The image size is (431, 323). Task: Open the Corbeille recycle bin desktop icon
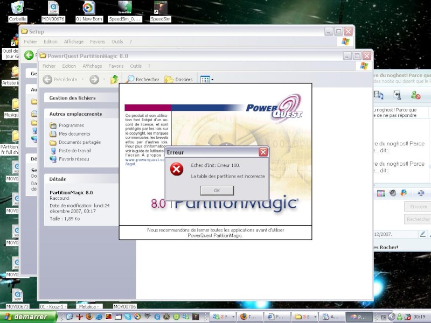coord(18,11)
